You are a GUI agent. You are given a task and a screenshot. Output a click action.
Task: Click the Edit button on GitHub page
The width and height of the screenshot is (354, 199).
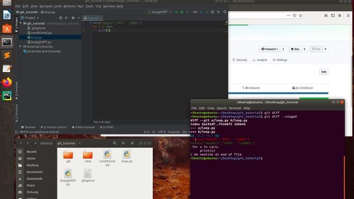324,72
